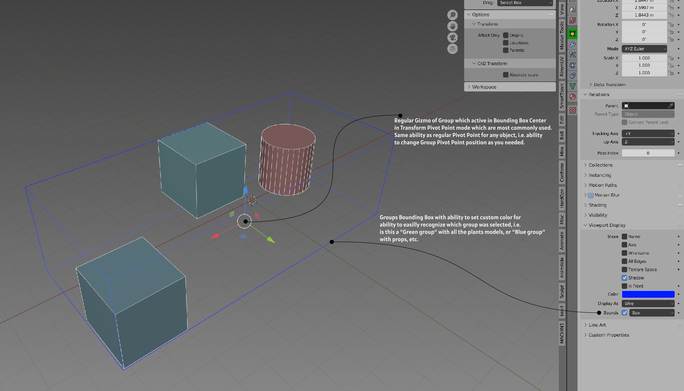The width and height of the screenshot is (684, 391).
Task: Enable Show Name checkbox
Action: coord(624,237)
